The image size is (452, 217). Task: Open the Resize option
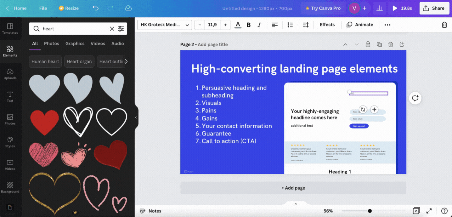[x=69, y=8]
